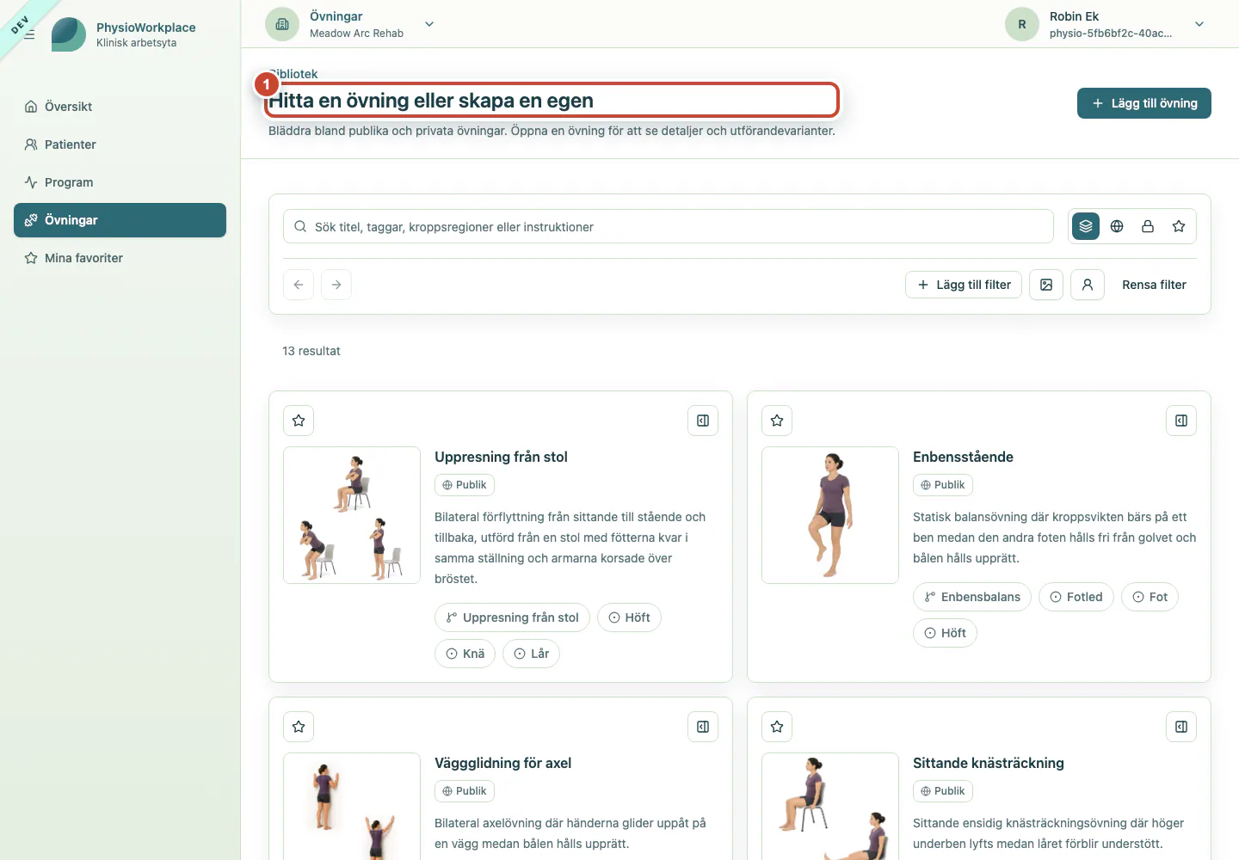Toggle favorite star on Uppresning från stol card
Image resolution: width=1239 pixels, height=860 pixels.
pyautogui.click(x=299, y=421)
